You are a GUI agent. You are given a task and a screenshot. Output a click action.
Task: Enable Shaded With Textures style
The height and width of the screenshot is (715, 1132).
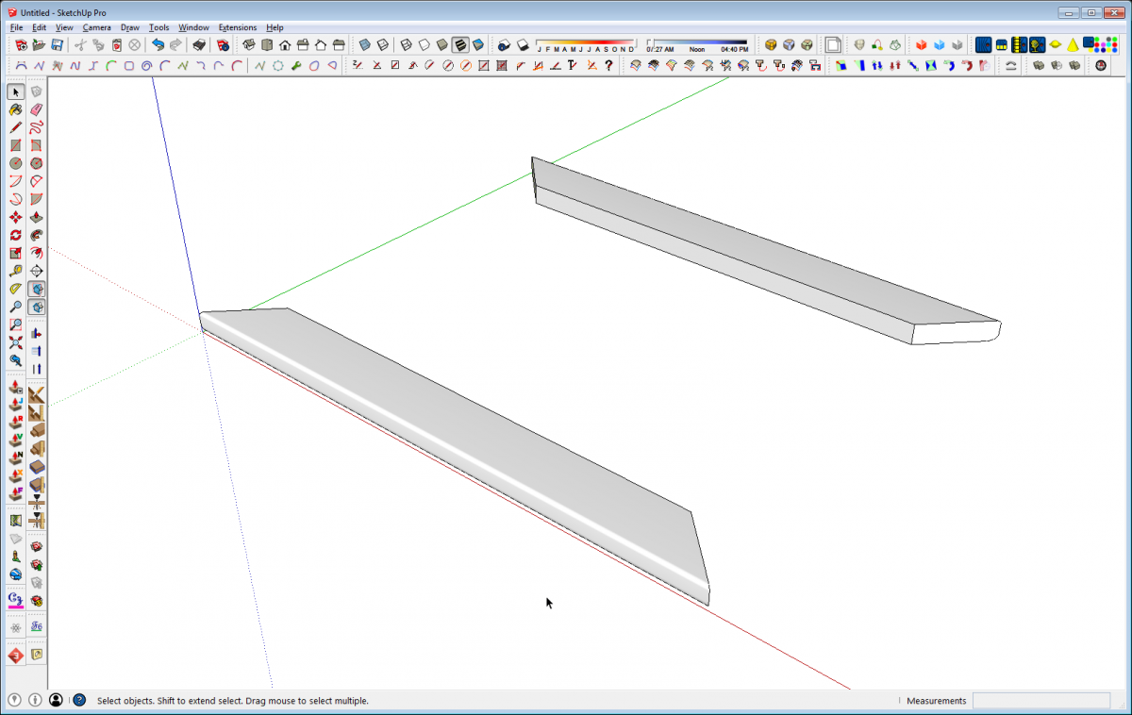tap(459, 44)
